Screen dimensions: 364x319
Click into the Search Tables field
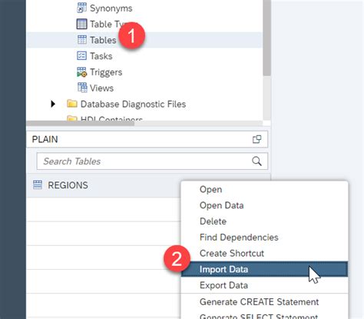click(x=152, y=161)
